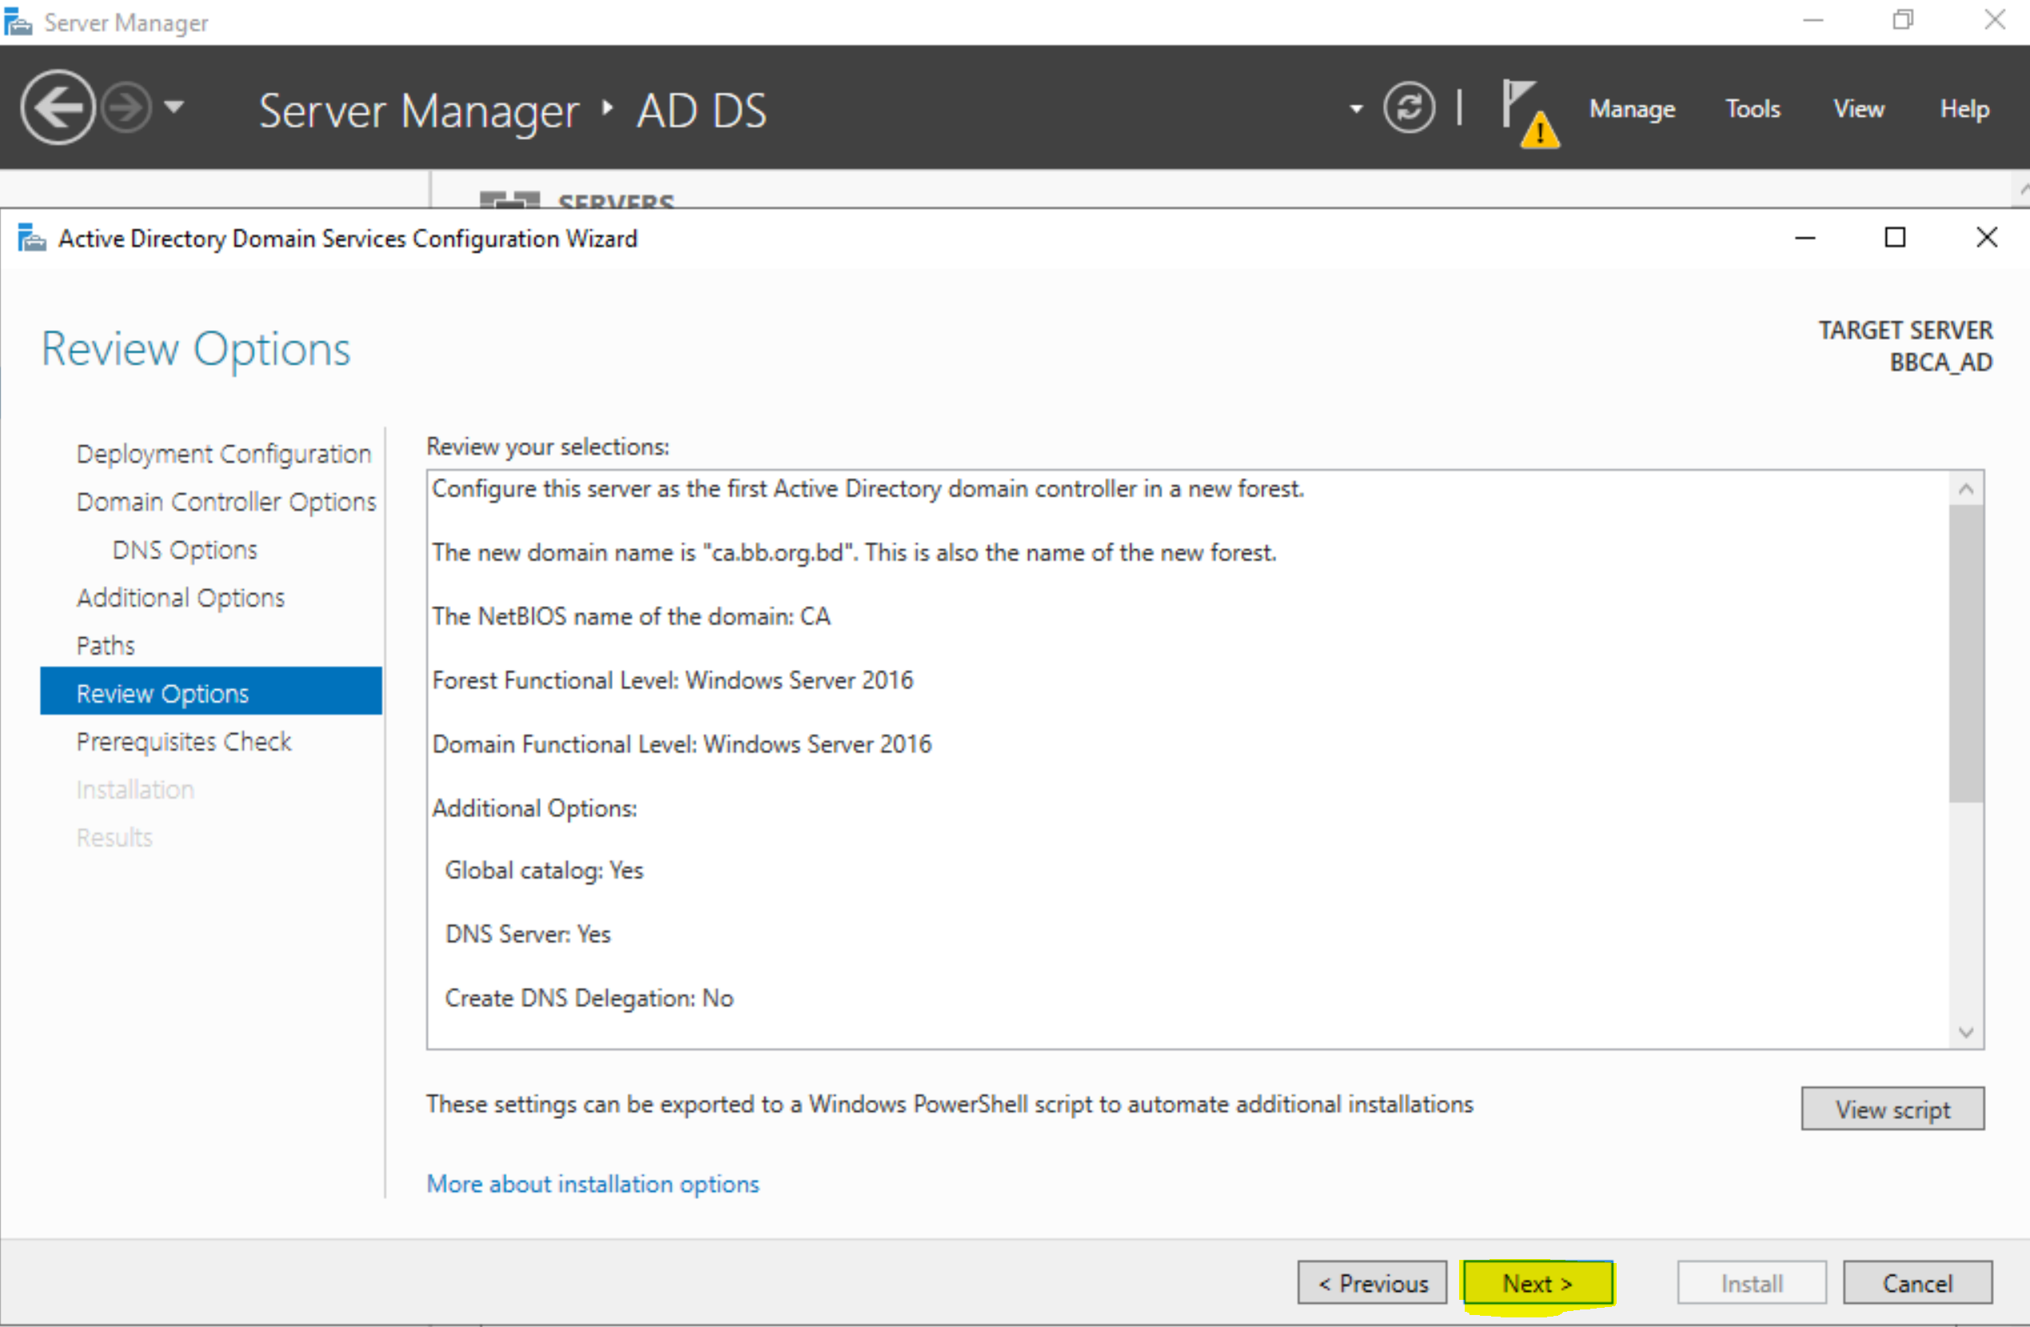
Task: Click the DNS Server: Yes line
Action: [528, 934]
